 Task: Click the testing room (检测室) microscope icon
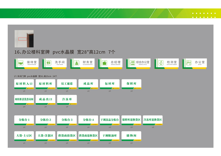tap(161, 63)
